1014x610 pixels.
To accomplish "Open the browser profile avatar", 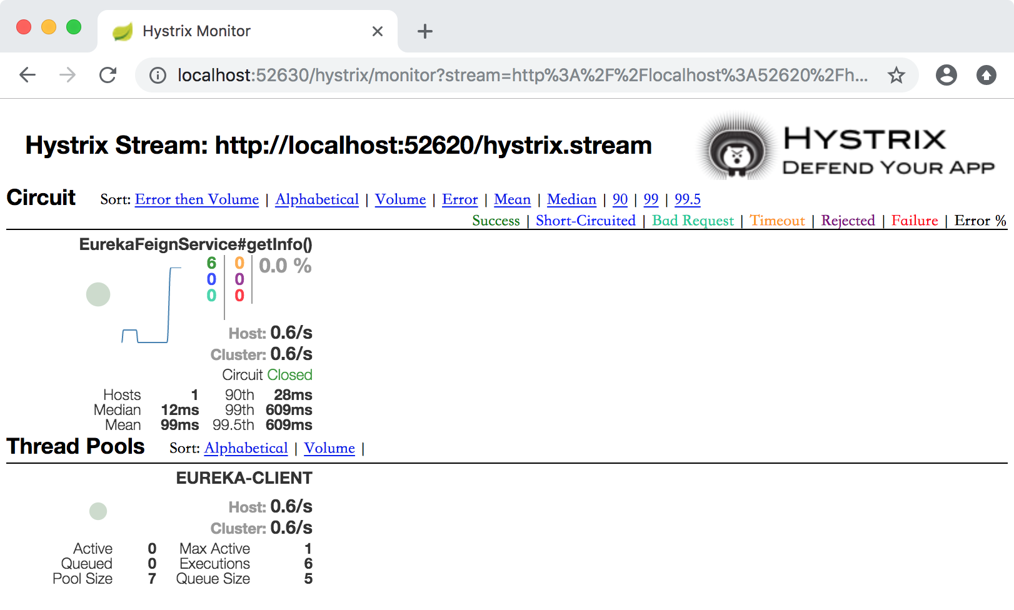I will (946, 75).
